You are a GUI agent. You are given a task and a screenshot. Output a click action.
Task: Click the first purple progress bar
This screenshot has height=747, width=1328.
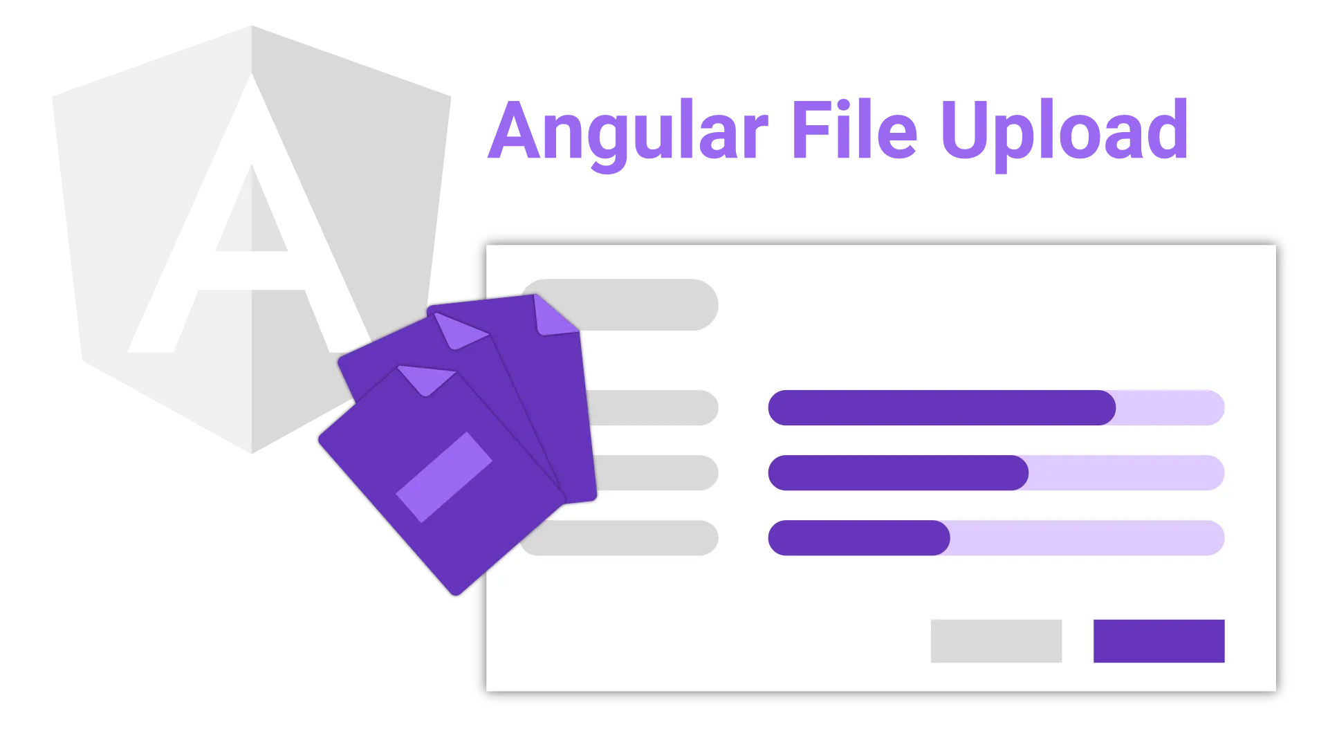(x=995, y=407)
